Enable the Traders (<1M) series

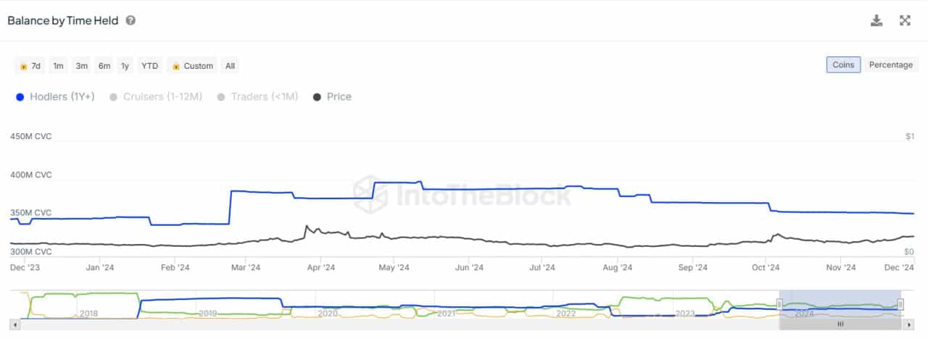(x=257, y=97)
